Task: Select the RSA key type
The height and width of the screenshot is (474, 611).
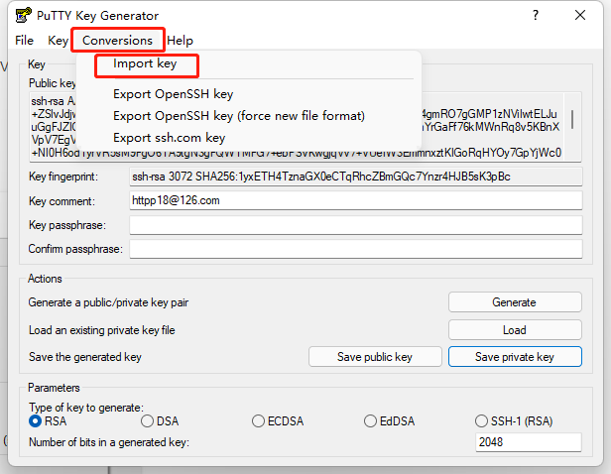Action: click(48, 421)
